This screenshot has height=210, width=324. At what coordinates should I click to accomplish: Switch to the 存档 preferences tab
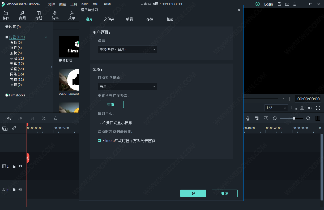pyautogui.click(x=150, y=19)
